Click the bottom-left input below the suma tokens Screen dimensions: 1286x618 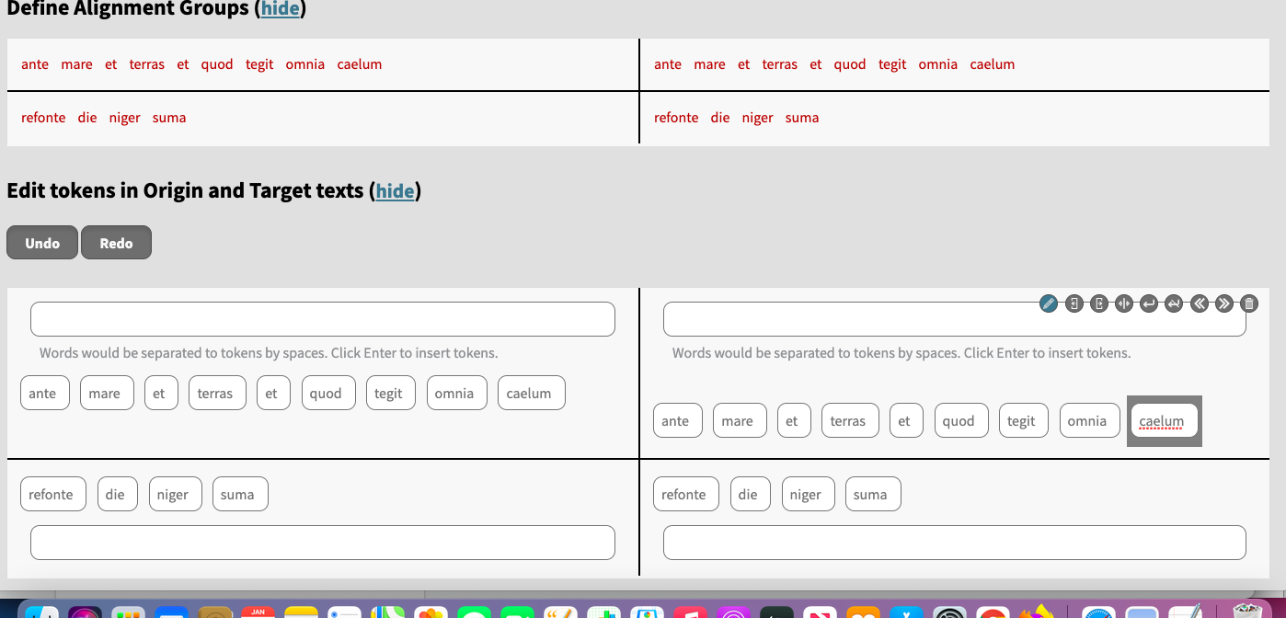322,542
